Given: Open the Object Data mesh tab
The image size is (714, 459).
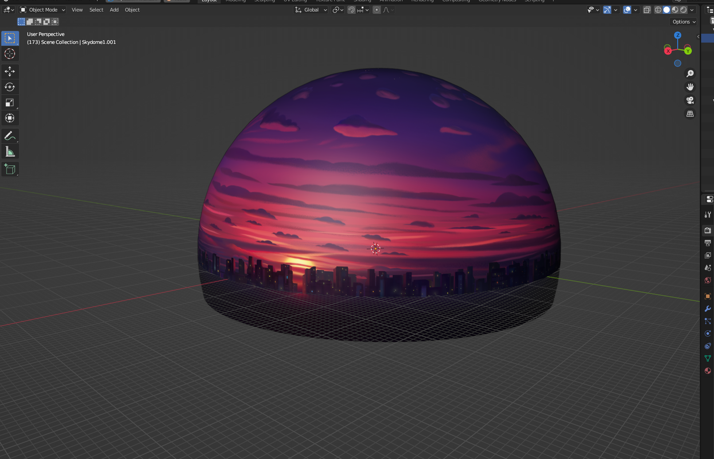Looking at the screenshot, I should pyautogui.click(x=708, y=358).
